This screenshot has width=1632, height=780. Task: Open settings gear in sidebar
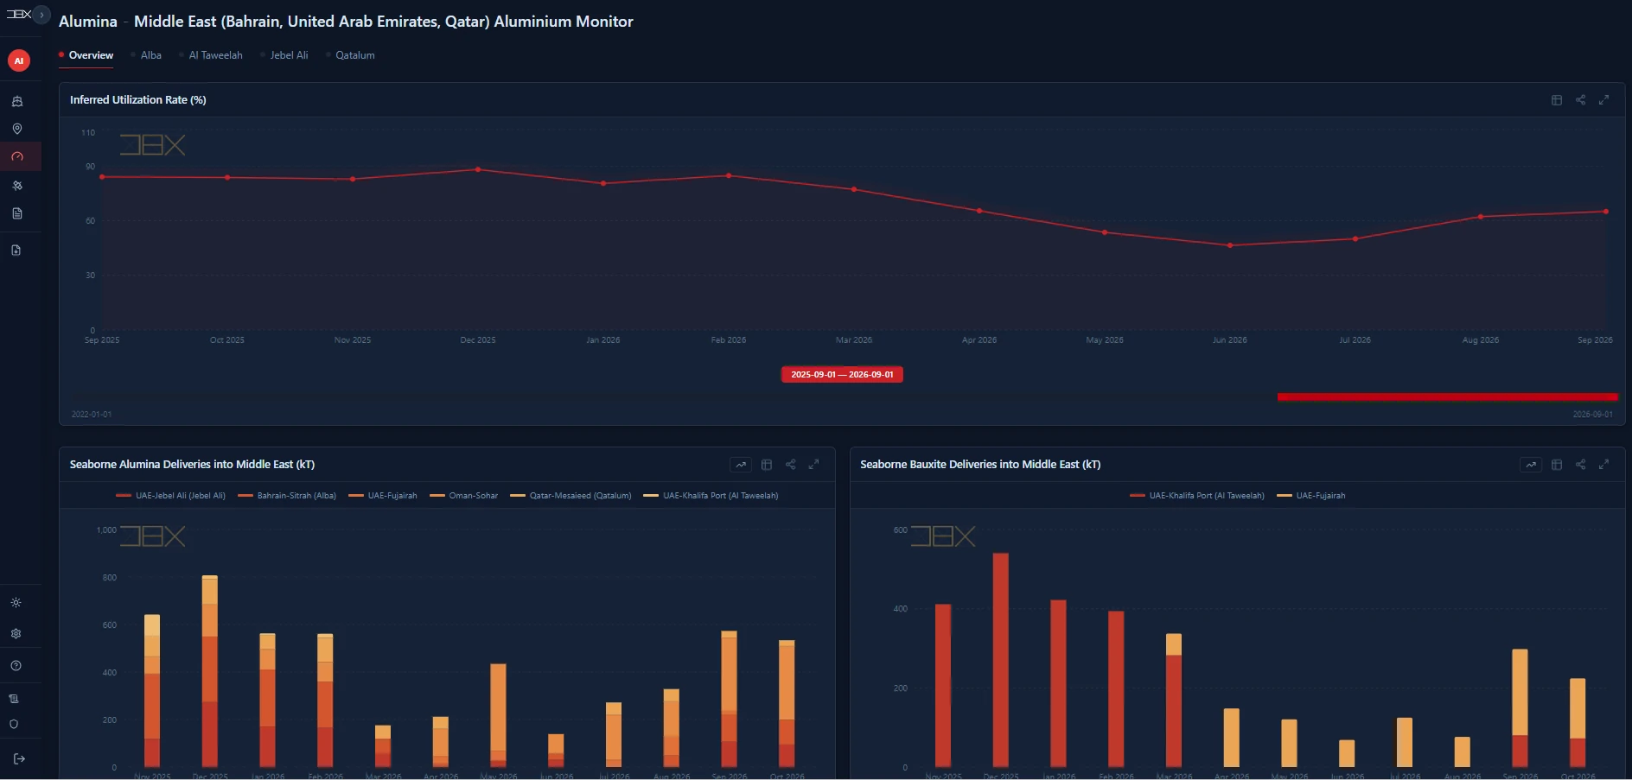[16, 634]
